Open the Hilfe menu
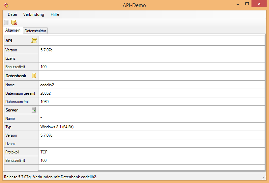Image resolution: width=269 pixels, height=183 pixels. (x=55, y=14)
